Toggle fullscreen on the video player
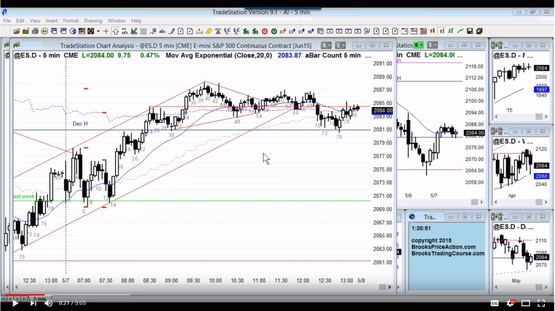The image size is (555, 311). (x=541, y=303)
